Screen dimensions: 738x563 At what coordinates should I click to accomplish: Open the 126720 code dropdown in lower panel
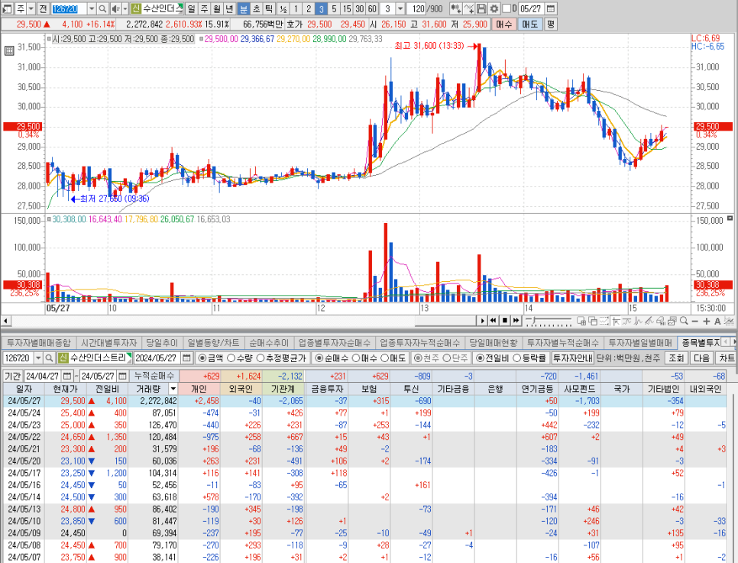38,358
